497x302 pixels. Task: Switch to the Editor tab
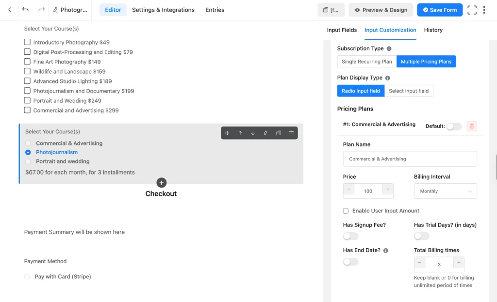113,10
